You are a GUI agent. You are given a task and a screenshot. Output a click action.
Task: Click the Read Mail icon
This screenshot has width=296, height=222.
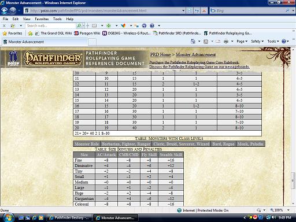click(x=218, y=41)
